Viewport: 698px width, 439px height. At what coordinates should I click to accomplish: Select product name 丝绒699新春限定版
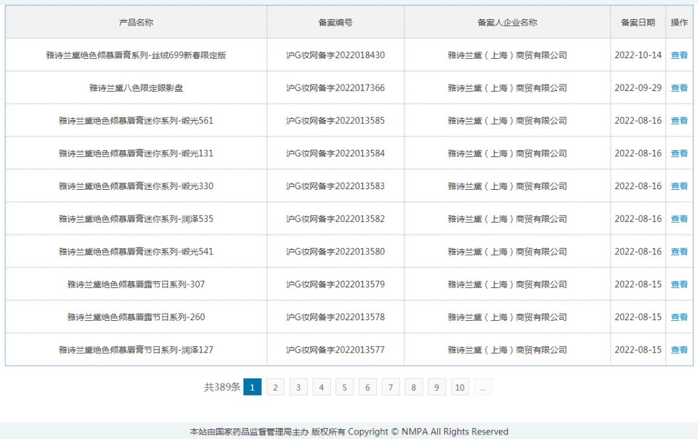[136, 55]
